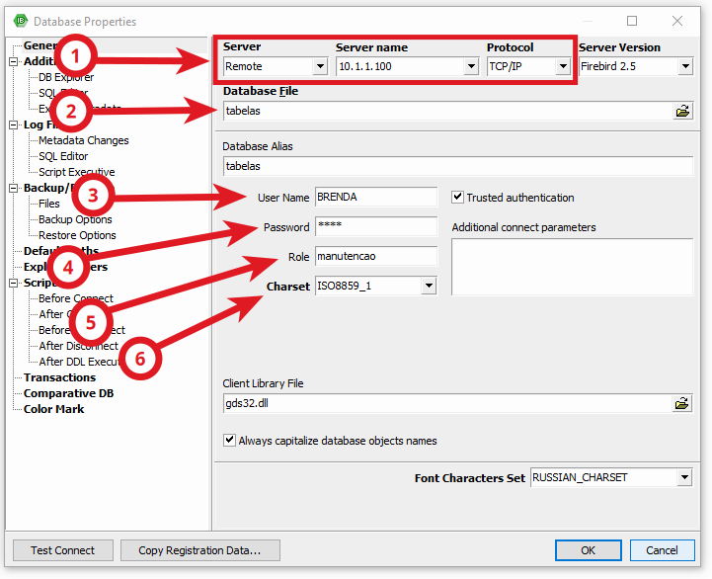Open Metadata Changes tree item
Image resolution: width=712 pixels, height=579 pixels.
[x=83, y=140]
